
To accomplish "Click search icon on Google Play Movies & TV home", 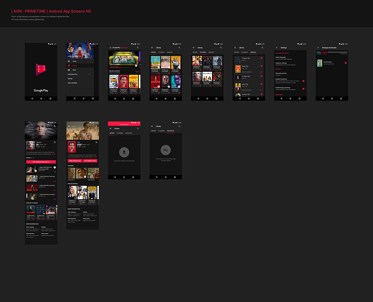I will pyautogui.click(x=138, y=47).
